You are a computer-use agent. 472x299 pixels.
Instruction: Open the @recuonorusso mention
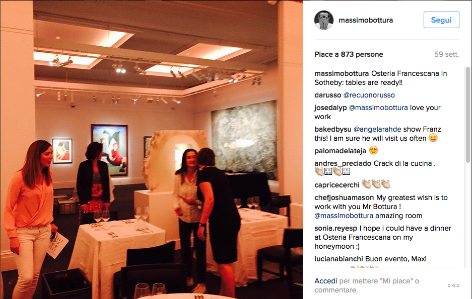369,95
